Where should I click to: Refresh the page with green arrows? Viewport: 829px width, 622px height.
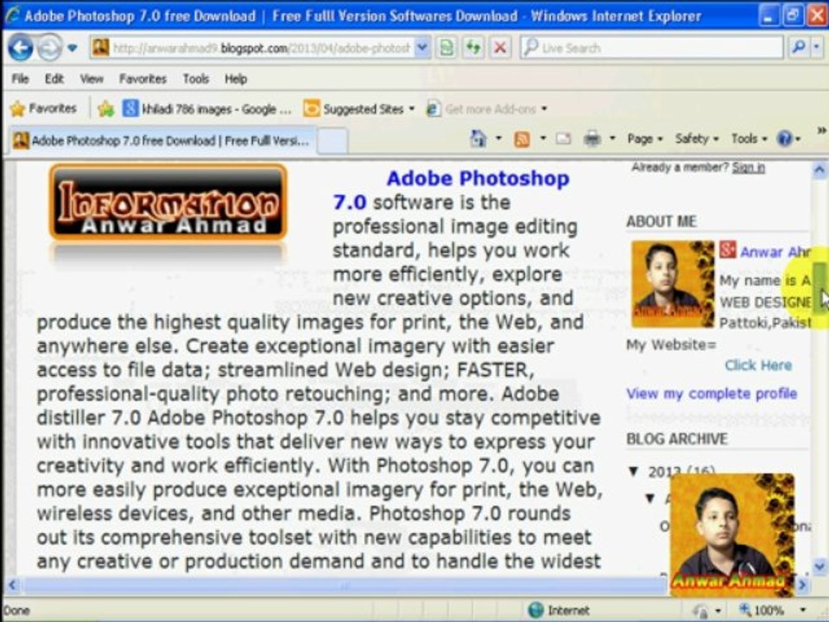point(473,48)
